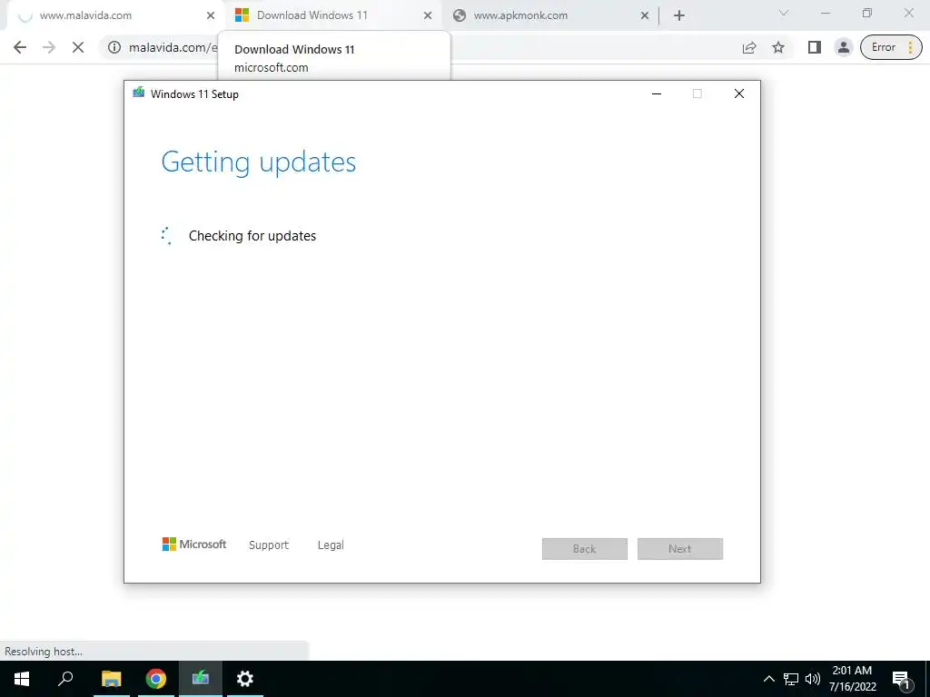
Task: Open Legal link in Setup window
Action: (x=331, y=545)
